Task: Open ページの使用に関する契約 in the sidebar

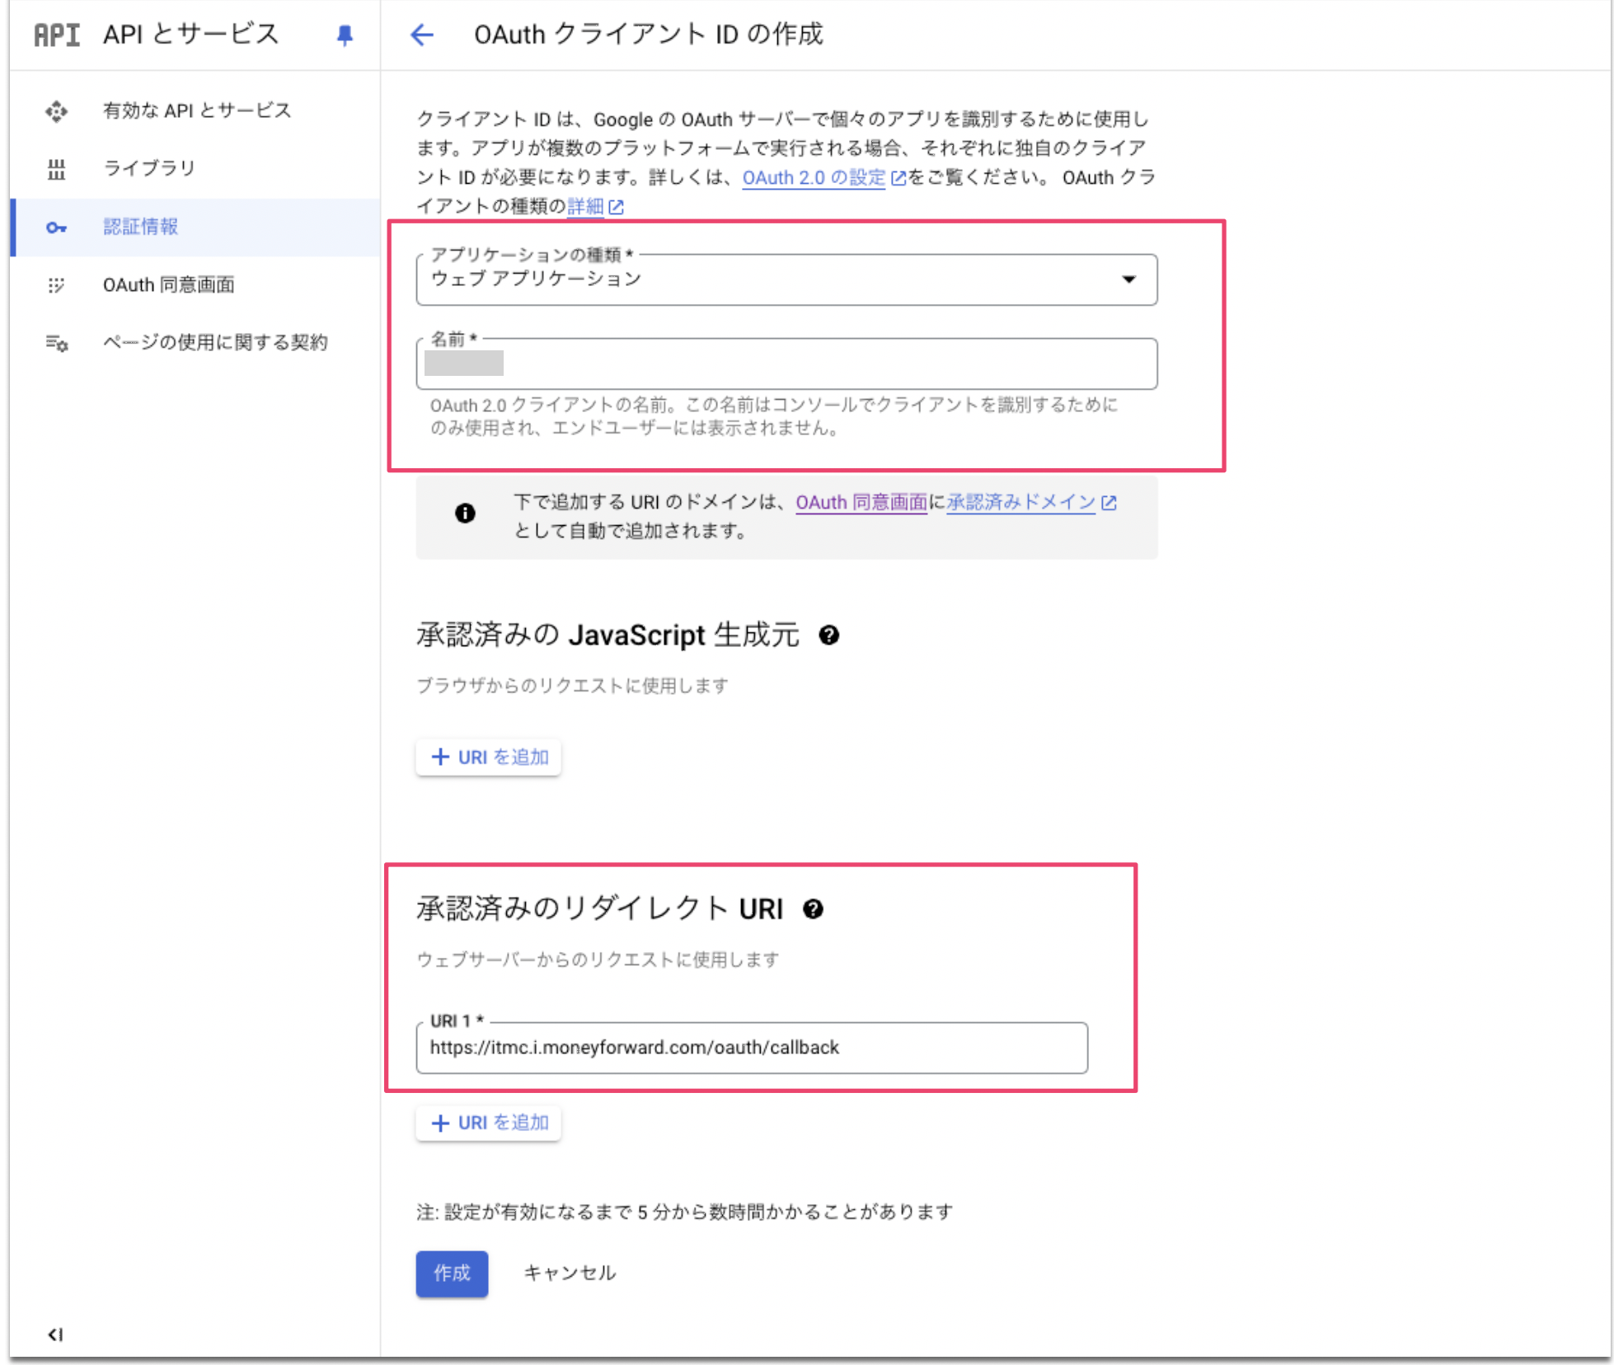Action: [195, 343]
